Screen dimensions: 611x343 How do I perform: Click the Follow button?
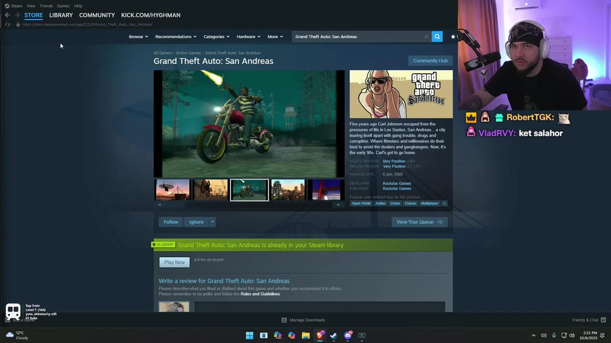pyautogui.click(x=171, y=222)
